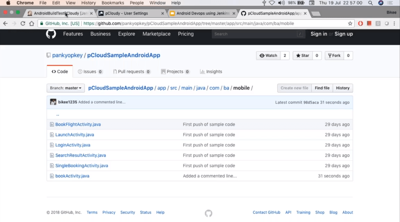Expand the Branch: master dropdown
Viewport: 400px width, 222px height.
pyautogui.click(x=65, y=88)
